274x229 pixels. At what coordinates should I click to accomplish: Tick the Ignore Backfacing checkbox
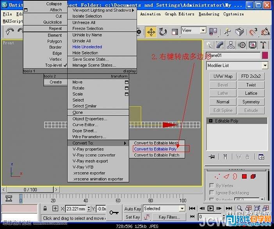[212, 193]
